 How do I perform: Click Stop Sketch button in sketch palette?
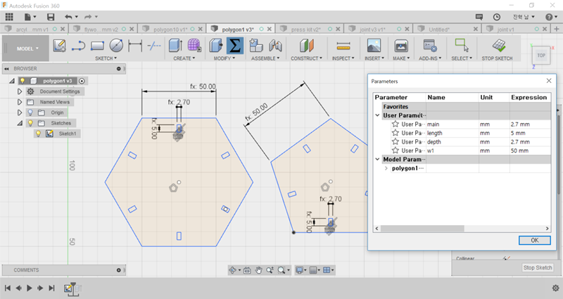[x=538, y=268]
